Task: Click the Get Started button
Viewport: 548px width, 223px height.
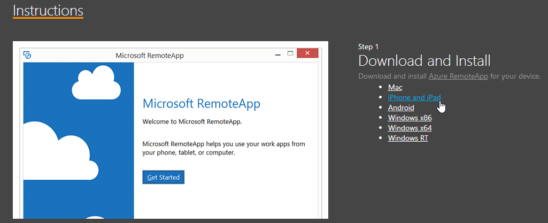Action: tap(163, 177)
